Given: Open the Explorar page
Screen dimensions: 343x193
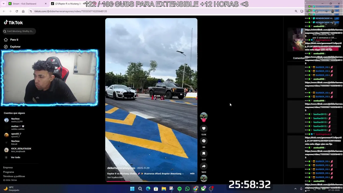Looking at the screenshot, I should click(12, 47).
